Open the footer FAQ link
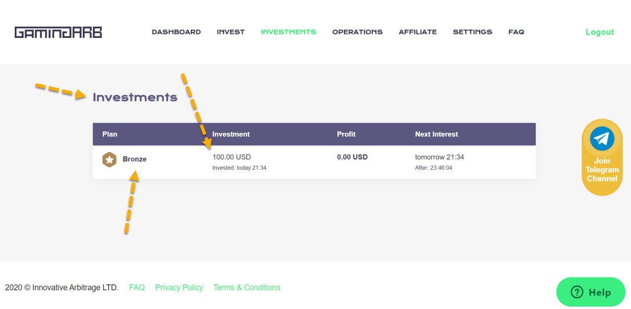631x309 pixels. point(137,287)
